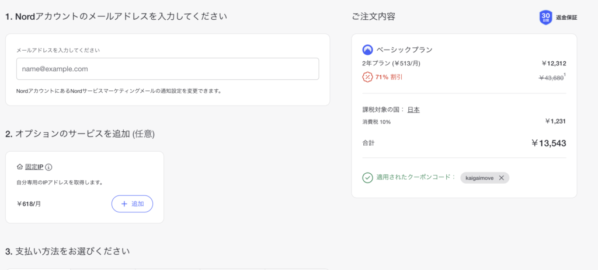Click the 30-day money-back shield badge
Screen dimensions: 598x270
click(x=545, y=17)
